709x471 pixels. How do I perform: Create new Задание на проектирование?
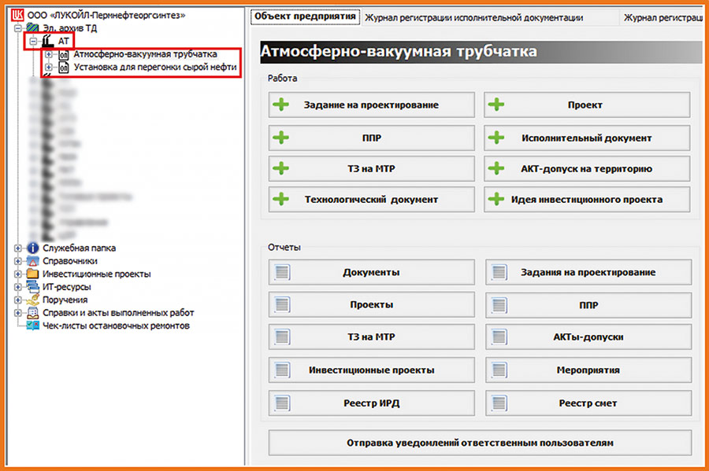click(x=371, y=105)
